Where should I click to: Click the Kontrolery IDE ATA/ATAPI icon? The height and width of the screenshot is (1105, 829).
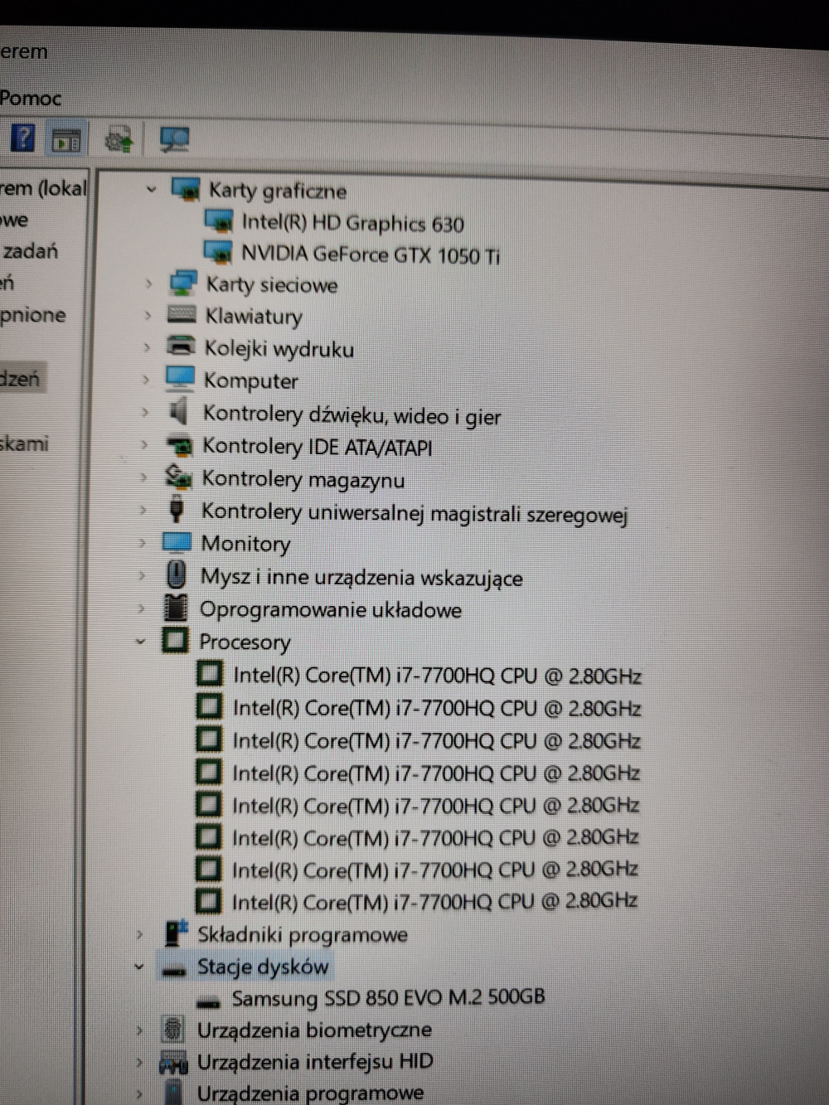[179, 446]
